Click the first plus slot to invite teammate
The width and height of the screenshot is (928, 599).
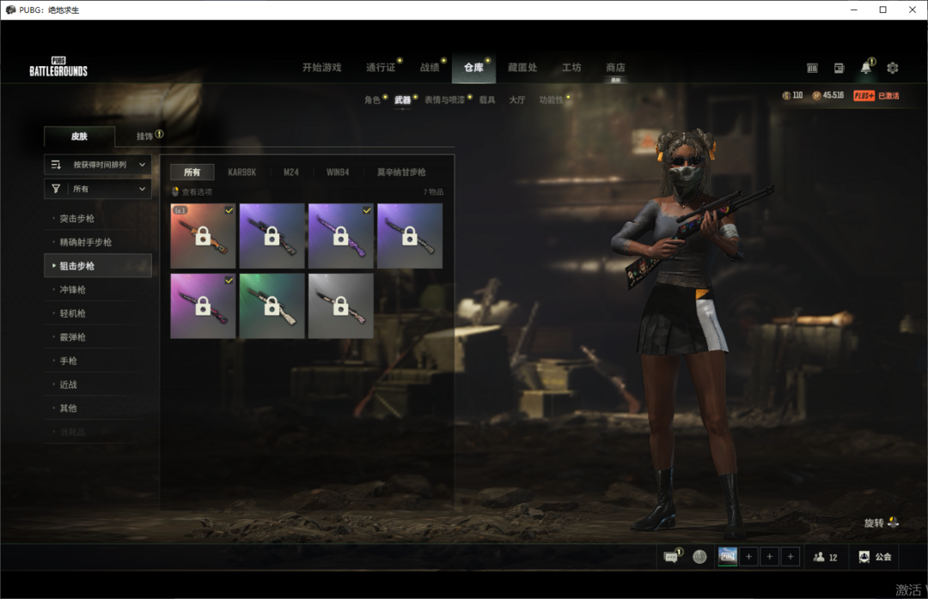pyautogui.click(x=748, y=556)
